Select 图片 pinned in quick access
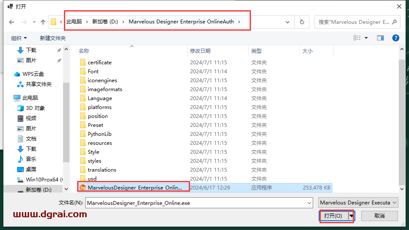The image size is (409, 230). pos(31,60)
